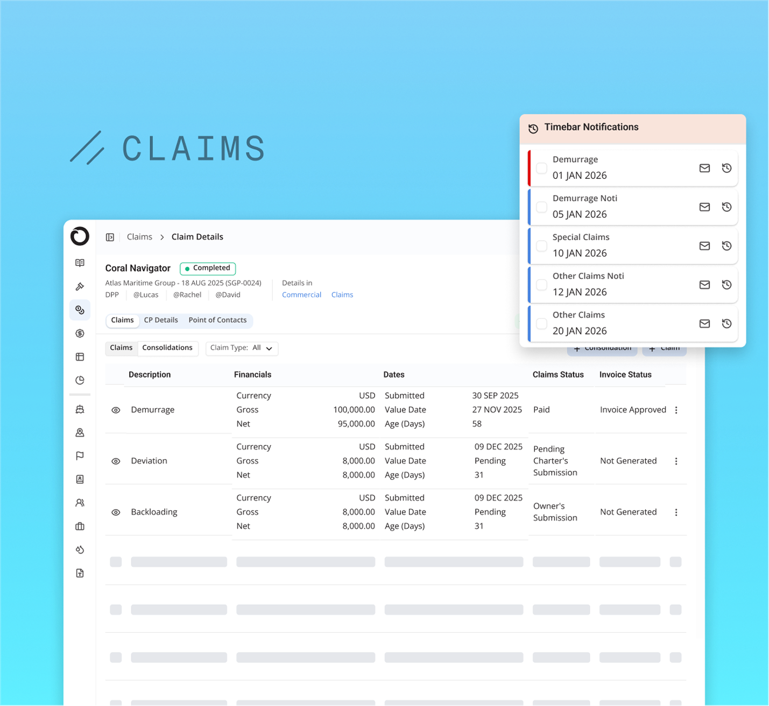Select the Consolidations sub-tab
This screenshot has width=769, height=706.
[167, 348]
